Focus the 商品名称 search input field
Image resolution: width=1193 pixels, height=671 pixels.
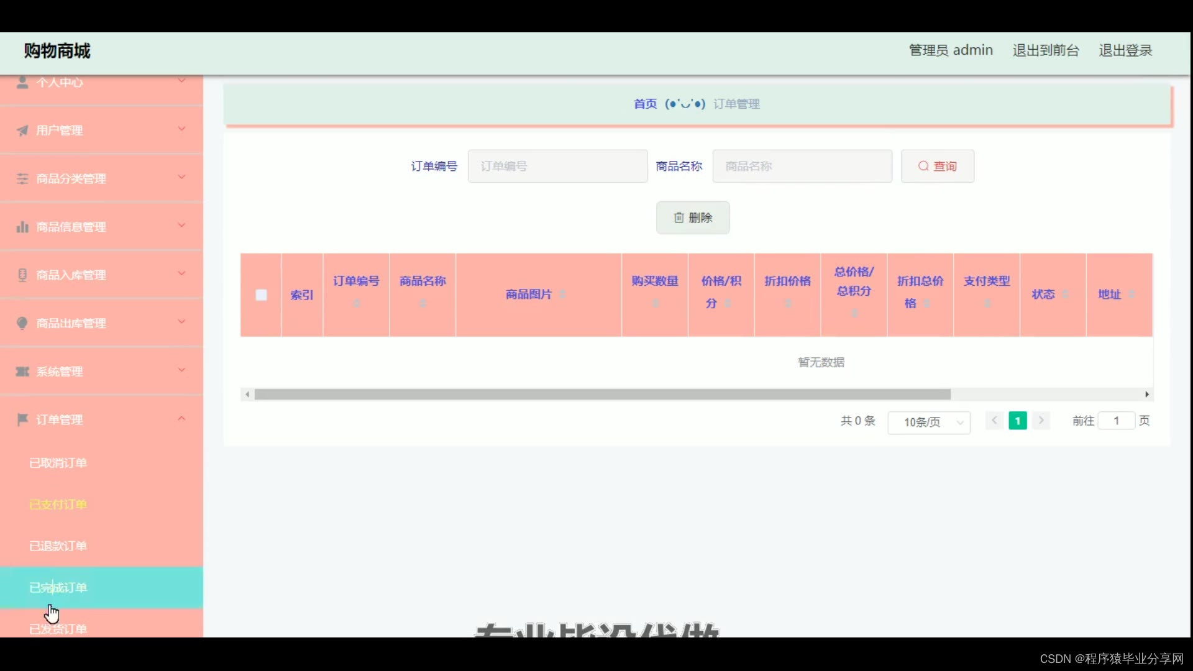coord(802,166)
